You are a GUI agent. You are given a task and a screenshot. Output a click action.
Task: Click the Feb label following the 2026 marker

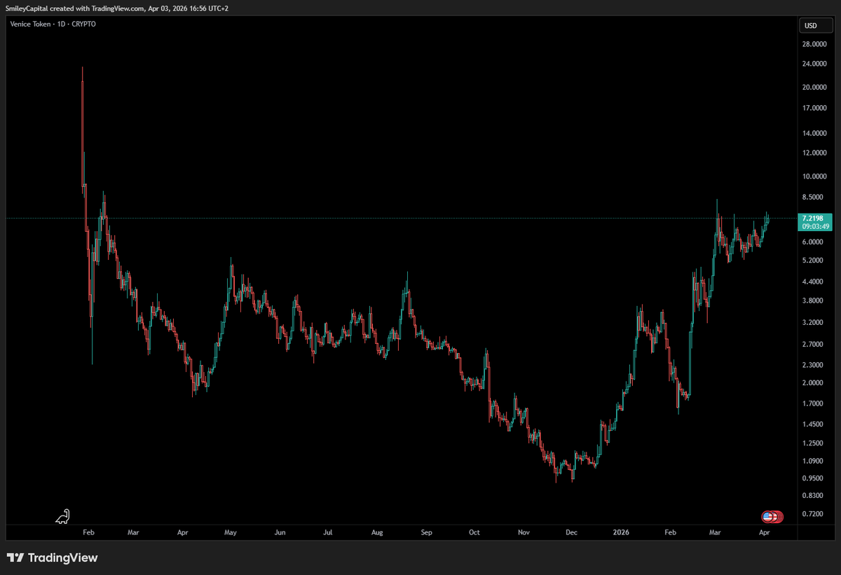670,532
